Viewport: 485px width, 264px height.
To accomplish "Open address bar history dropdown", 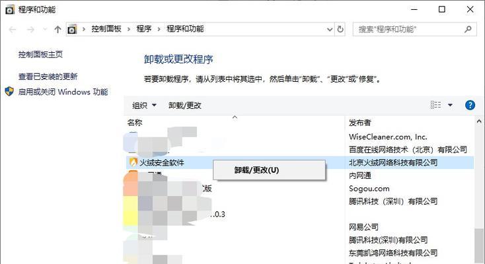I will click(x=330, y=29).
